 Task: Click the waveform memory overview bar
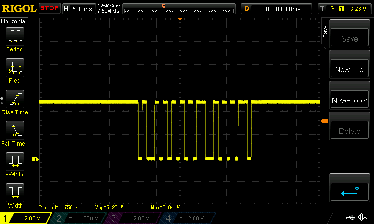coord(179,9)
